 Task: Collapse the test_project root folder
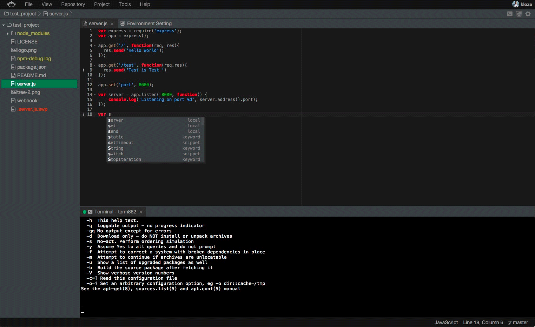tap(4, 25)
